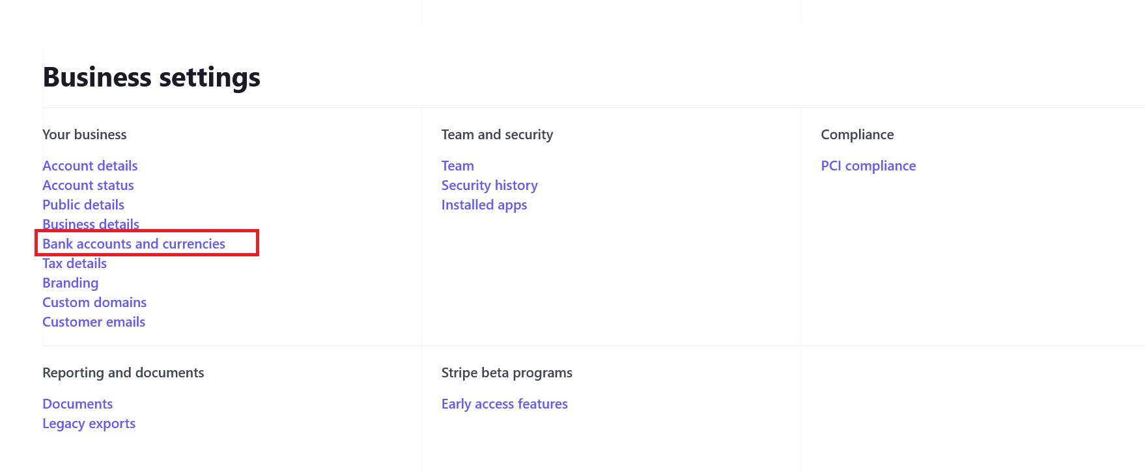Click the Business settings heading
The width and height of the screenshot is (1145, 473).
tap(152, 77)
